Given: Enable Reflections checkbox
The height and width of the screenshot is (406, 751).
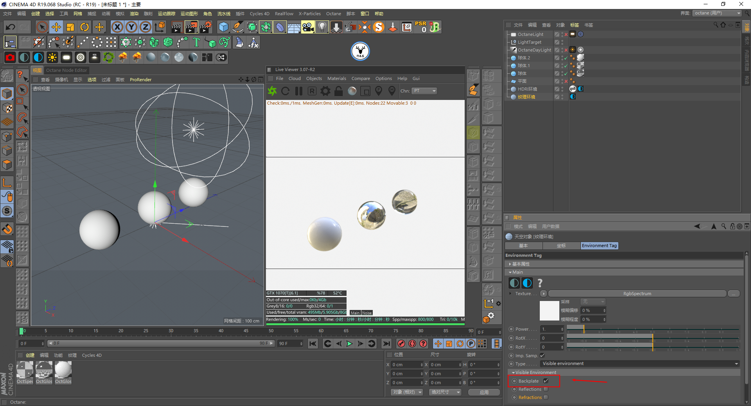Looking at the screenshot, I should click(546, 389).
